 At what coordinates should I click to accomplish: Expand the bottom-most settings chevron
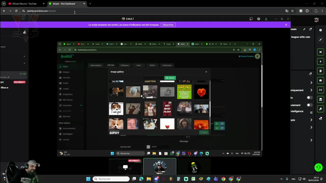(x=311, y=140)
